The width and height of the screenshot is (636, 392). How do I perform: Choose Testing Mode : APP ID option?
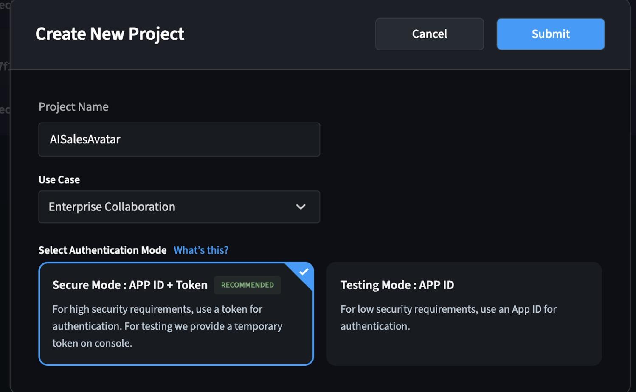(464, 314)
